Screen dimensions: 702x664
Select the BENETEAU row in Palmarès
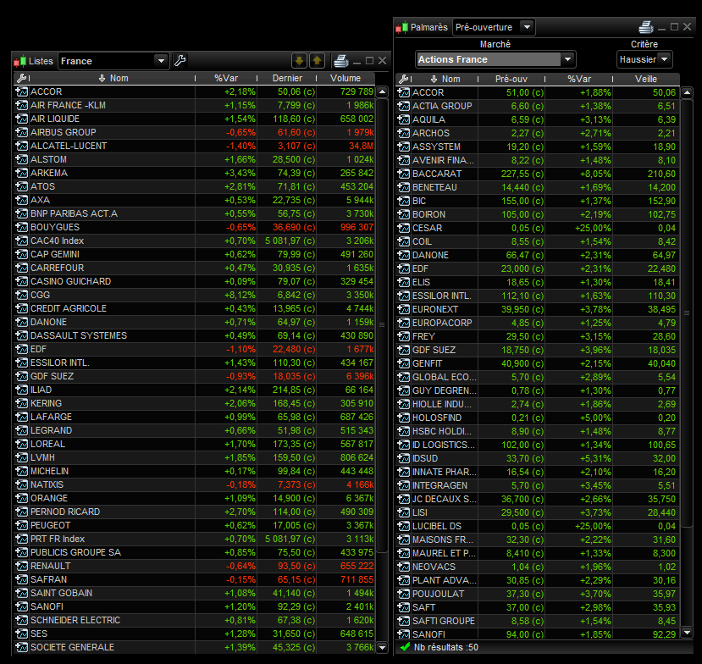click(538, 187)
